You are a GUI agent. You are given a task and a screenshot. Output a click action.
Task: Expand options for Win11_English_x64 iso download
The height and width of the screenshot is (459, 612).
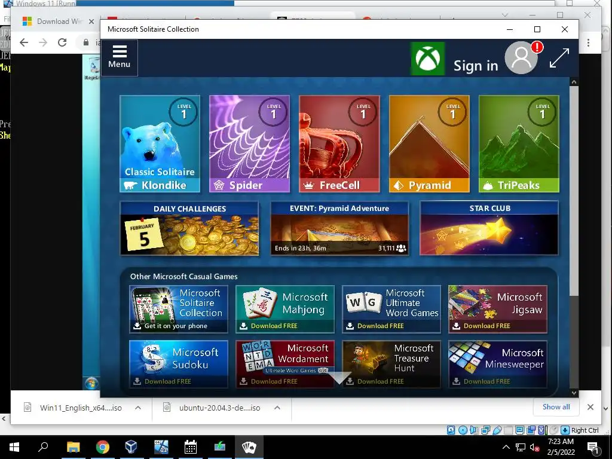(138, 408)
